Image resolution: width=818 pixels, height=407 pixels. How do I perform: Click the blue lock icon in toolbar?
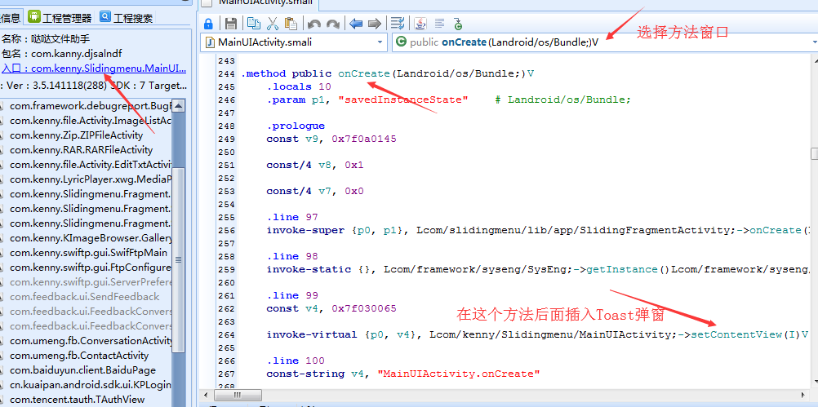pos(207,24)
